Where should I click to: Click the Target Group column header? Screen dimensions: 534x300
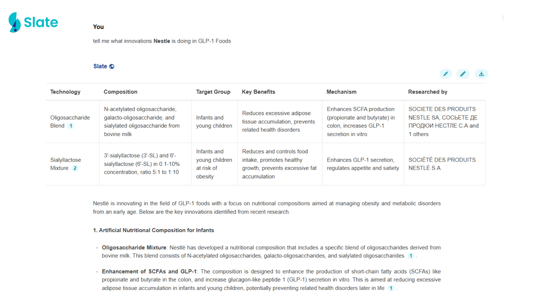click(x=213, y=92)
